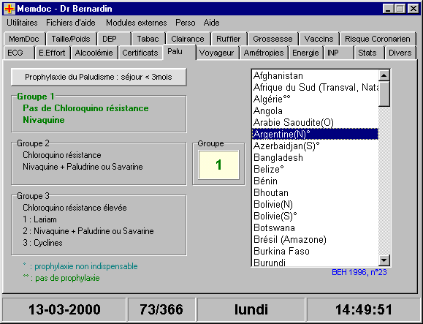Click the Memdoc red cross title icon

pos(9,9)
